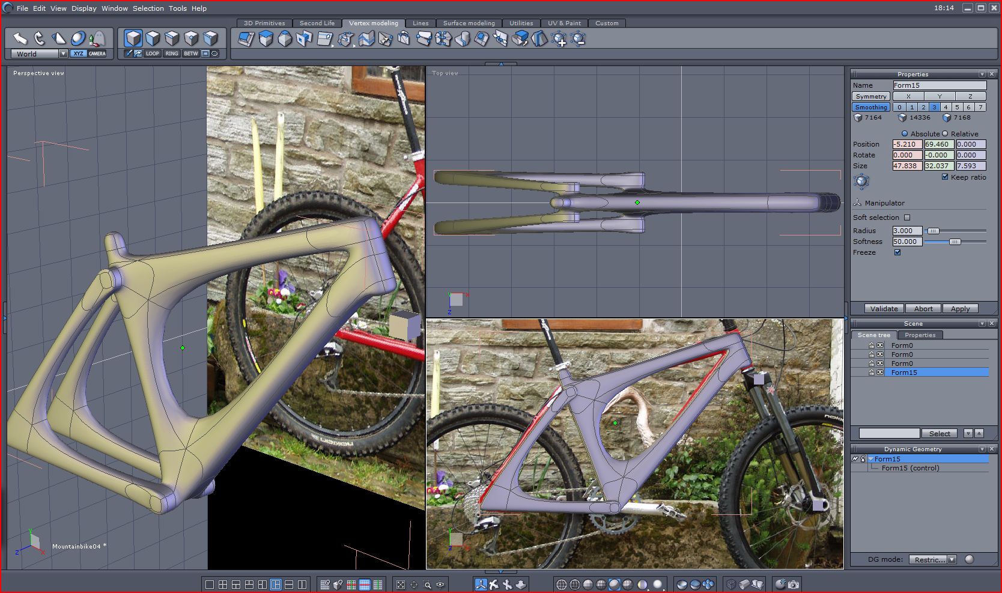
Task: Toggle the XYZ coordinate mode
Action: [78, 53]
